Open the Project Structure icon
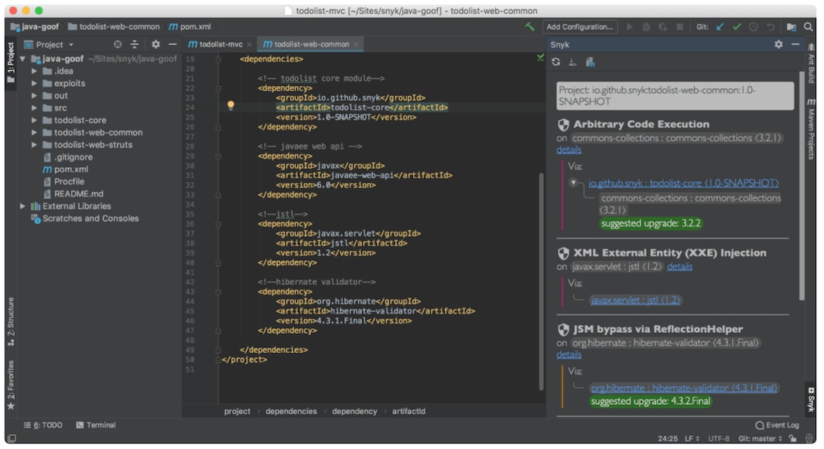Image resolution: width=824 pixels, height=449 pixels. [792, 27]
